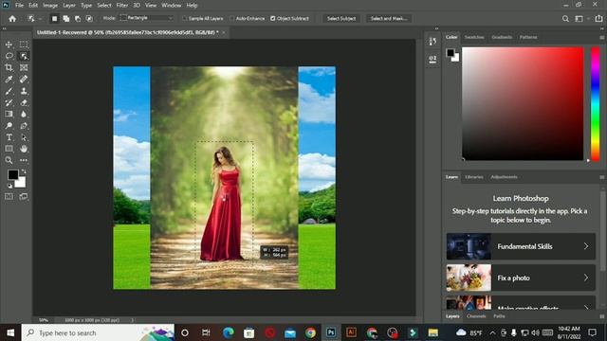This screenshot has height=341, width=607.
Task: Select the Zoom tool in toolbox
Action: pyautogui.click(x=9, y=160)
